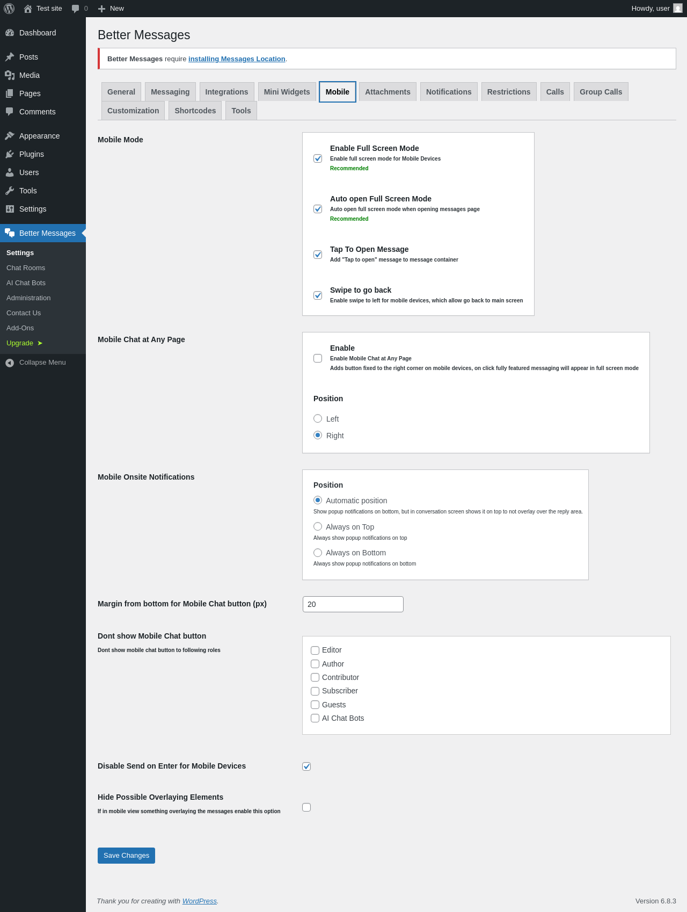Click the Plugins plug icon
Screen dimensions: 687x912
click(x=10, y=154)
